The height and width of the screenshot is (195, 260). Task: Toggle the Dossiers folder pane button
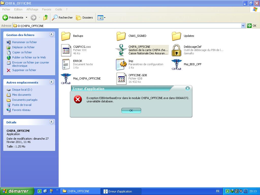tap(84, 18)
